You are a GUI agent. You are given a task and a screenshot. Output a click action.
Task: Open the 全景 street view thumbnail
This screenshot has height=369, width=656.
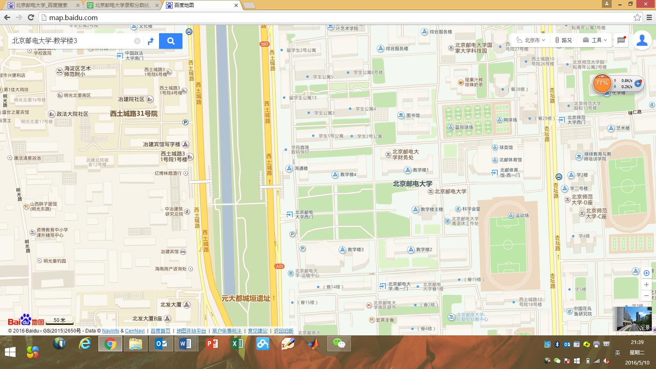pyautogui.click(x=632, y=319)
